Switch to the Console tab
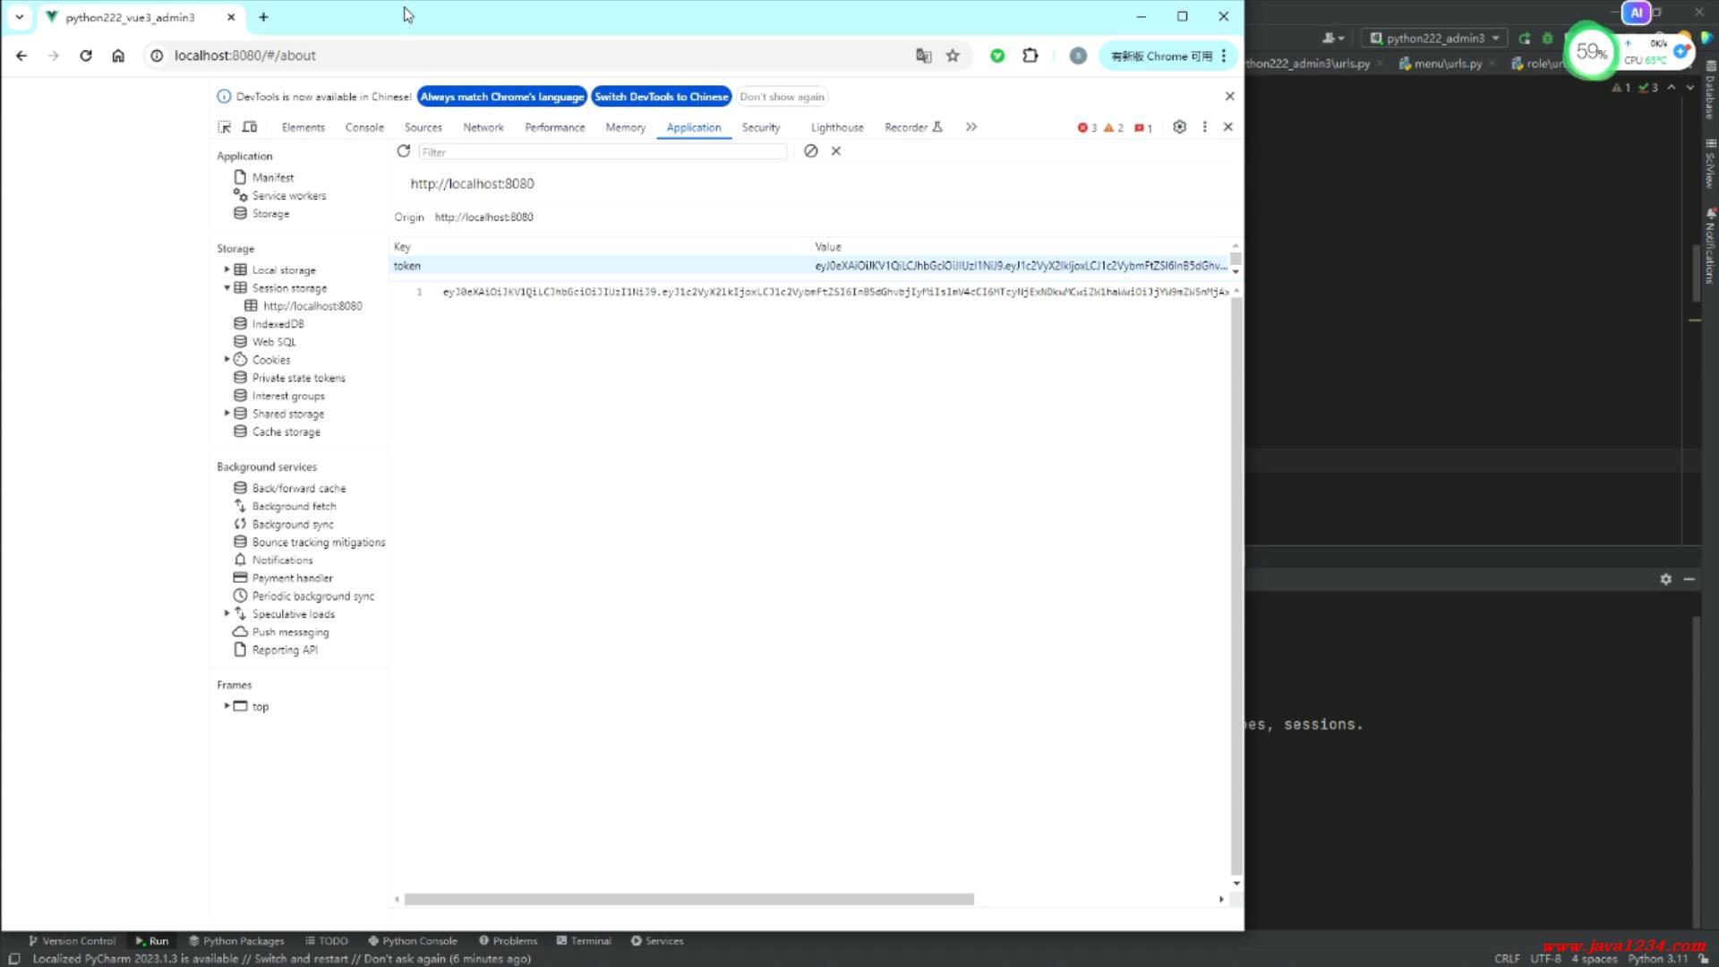Screen dimensions: 1719x967 coord(364,127)
